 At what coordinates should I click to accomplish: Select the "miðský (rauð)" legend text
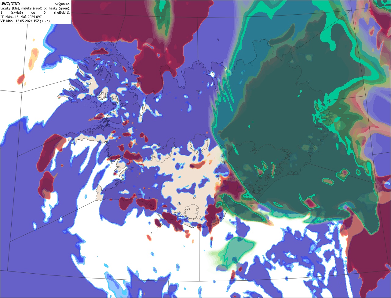coord(32,9)
